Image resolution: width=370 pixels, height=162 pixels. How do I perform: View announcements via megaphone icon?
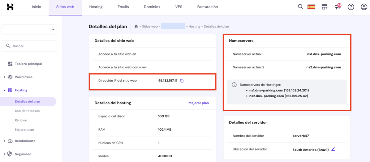click(x=337, y=7)
